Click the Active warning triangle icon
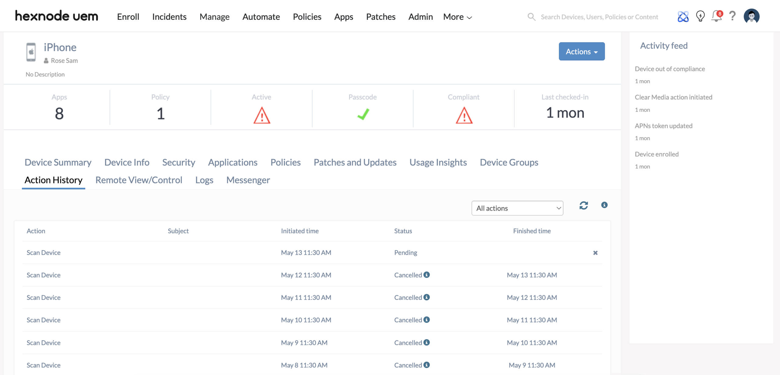 coord(262,115)
